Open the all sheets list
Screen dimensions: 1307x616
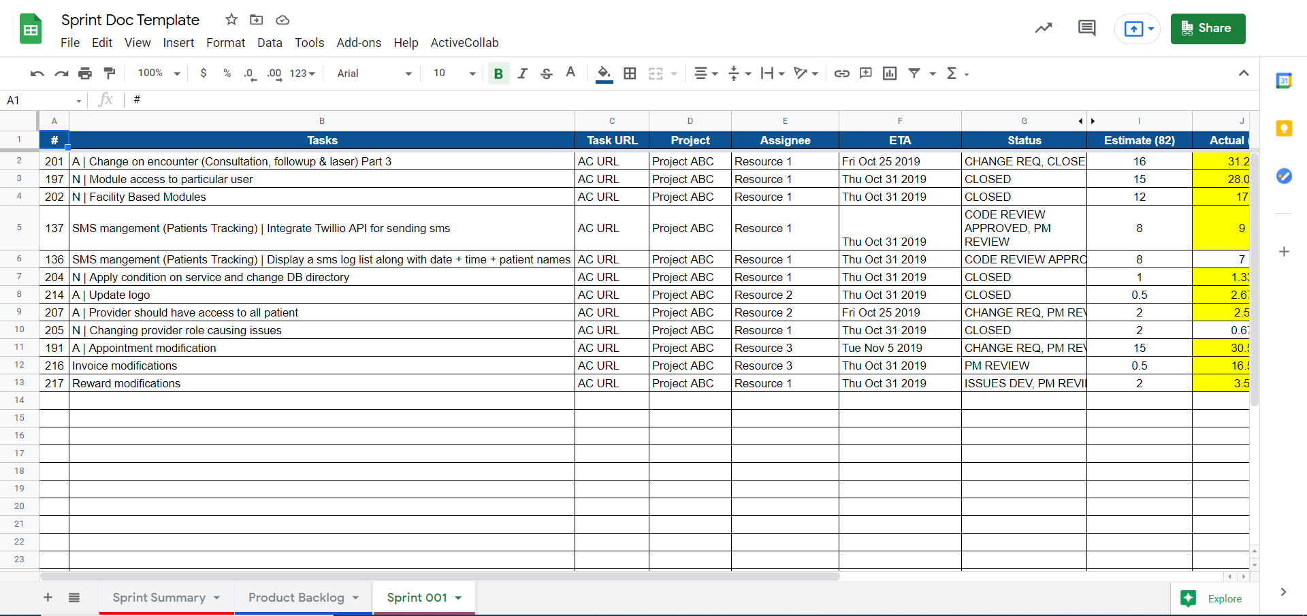tap(74, 598)
